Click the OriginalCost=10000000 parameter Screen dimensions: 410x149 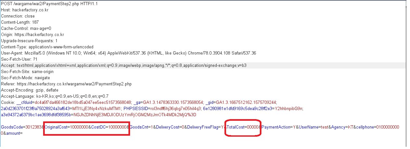66,127
